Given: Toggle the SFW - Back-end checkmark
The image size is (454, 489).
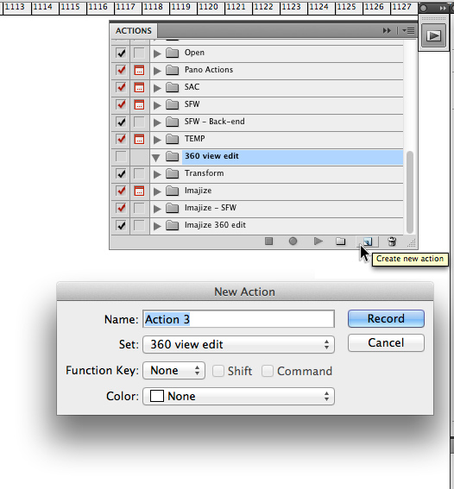Looking at the screenshot, I should pyautogui.click(x=121, y=122).
